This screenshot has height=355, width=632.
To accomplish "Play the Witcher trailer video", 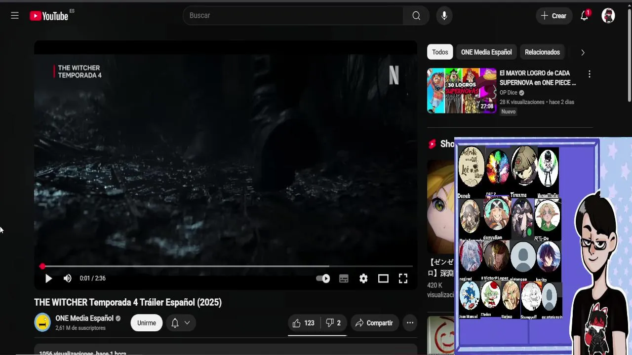I will [48, 279].
